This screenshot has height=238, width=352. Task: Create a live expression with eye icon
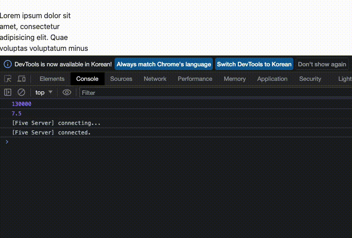[x=67, y=92]
